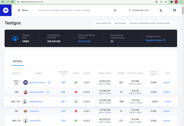Focus the search input field
This screenshot has height=126, width=184.
click(x=75, y=10)
